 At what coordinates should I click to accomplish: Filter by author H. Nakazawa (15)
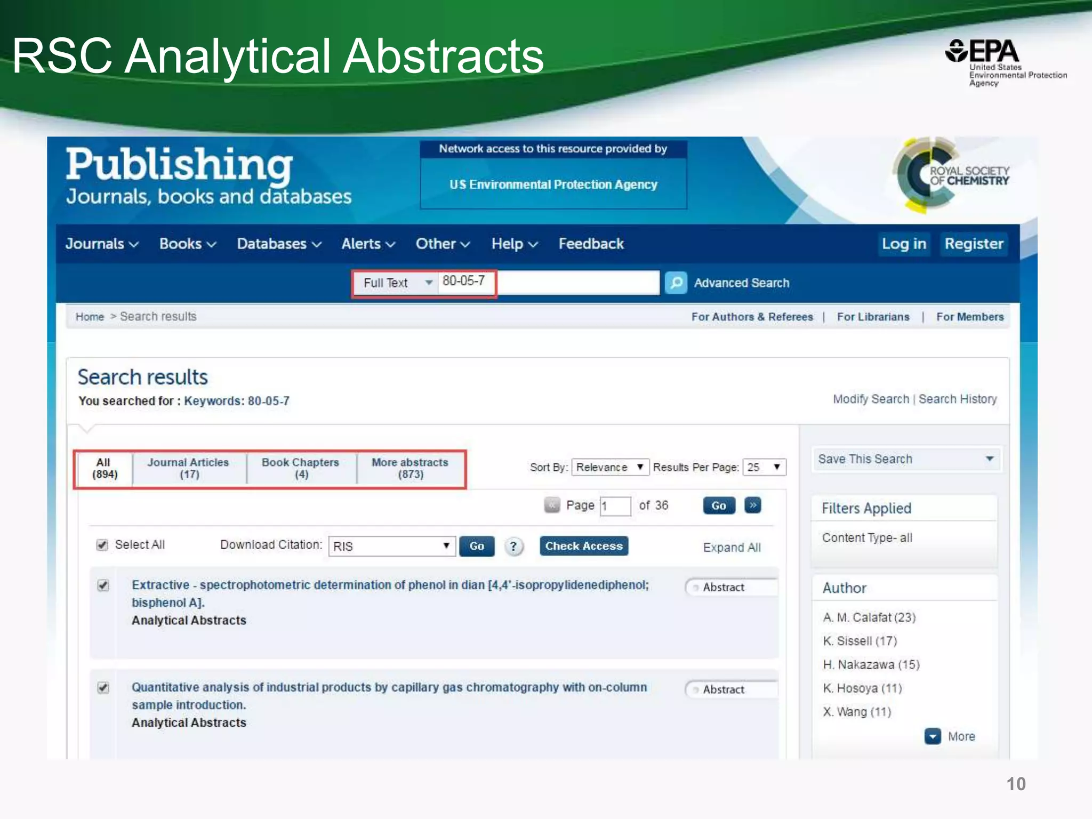coord(871,664)
